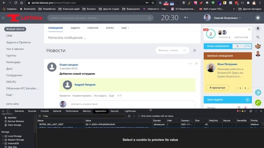Open notifications bell in right sidebar
The width and height of the screenshot is (264, 148).
coord(258,28)
